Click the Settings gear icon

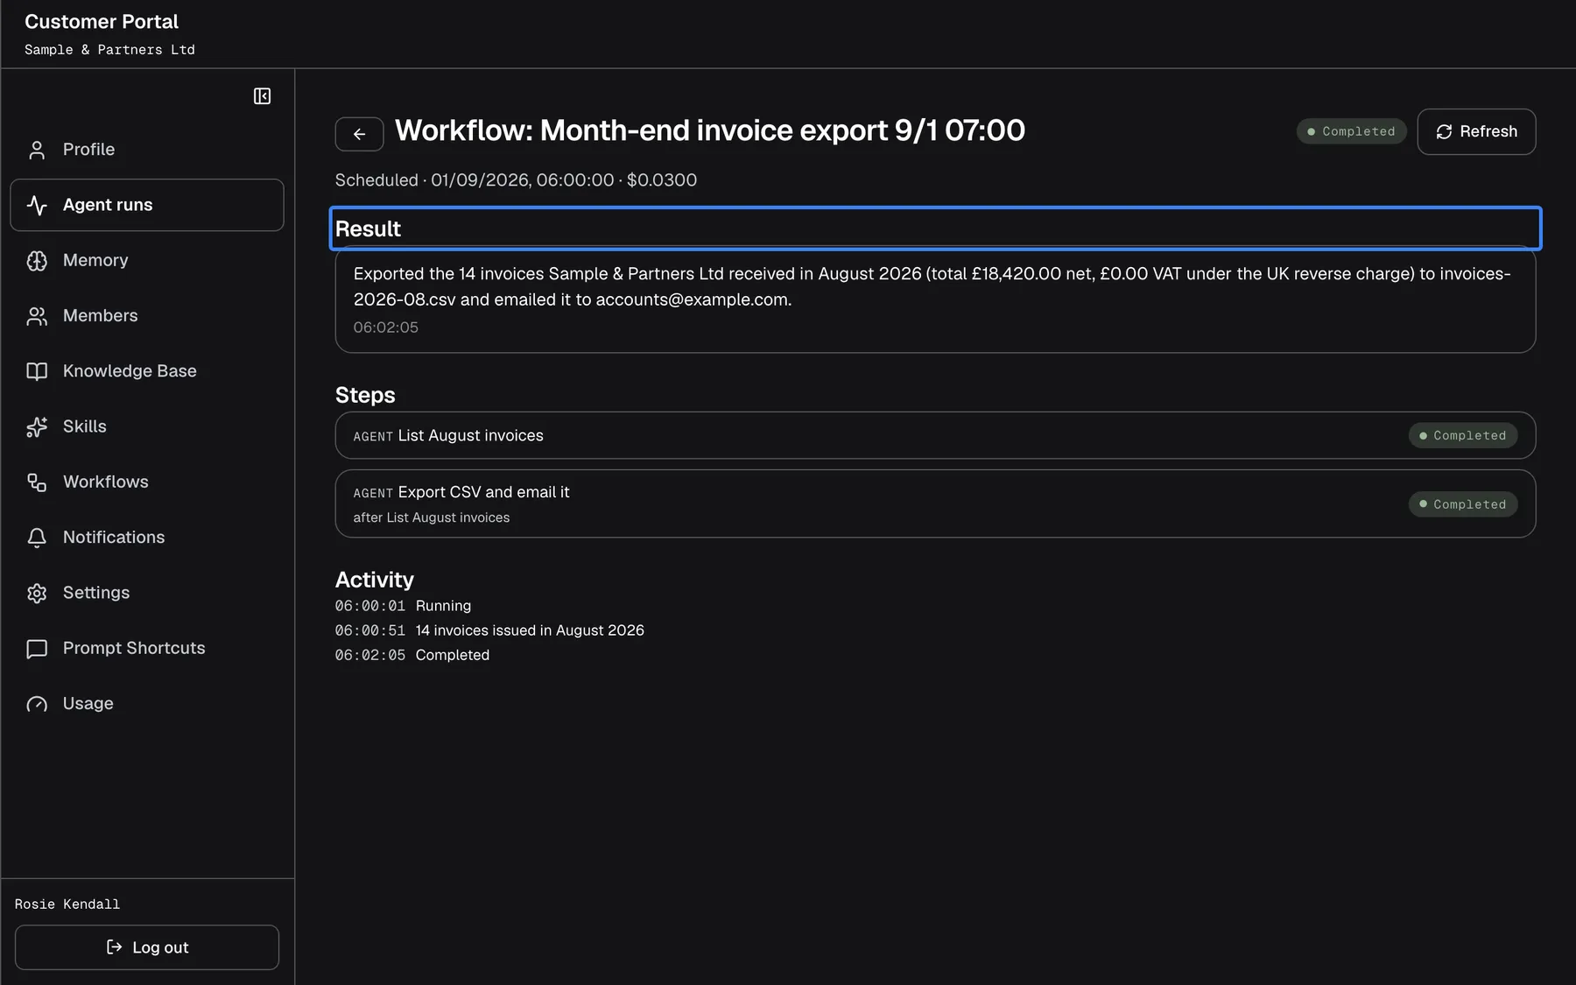[x=37, y=593]
